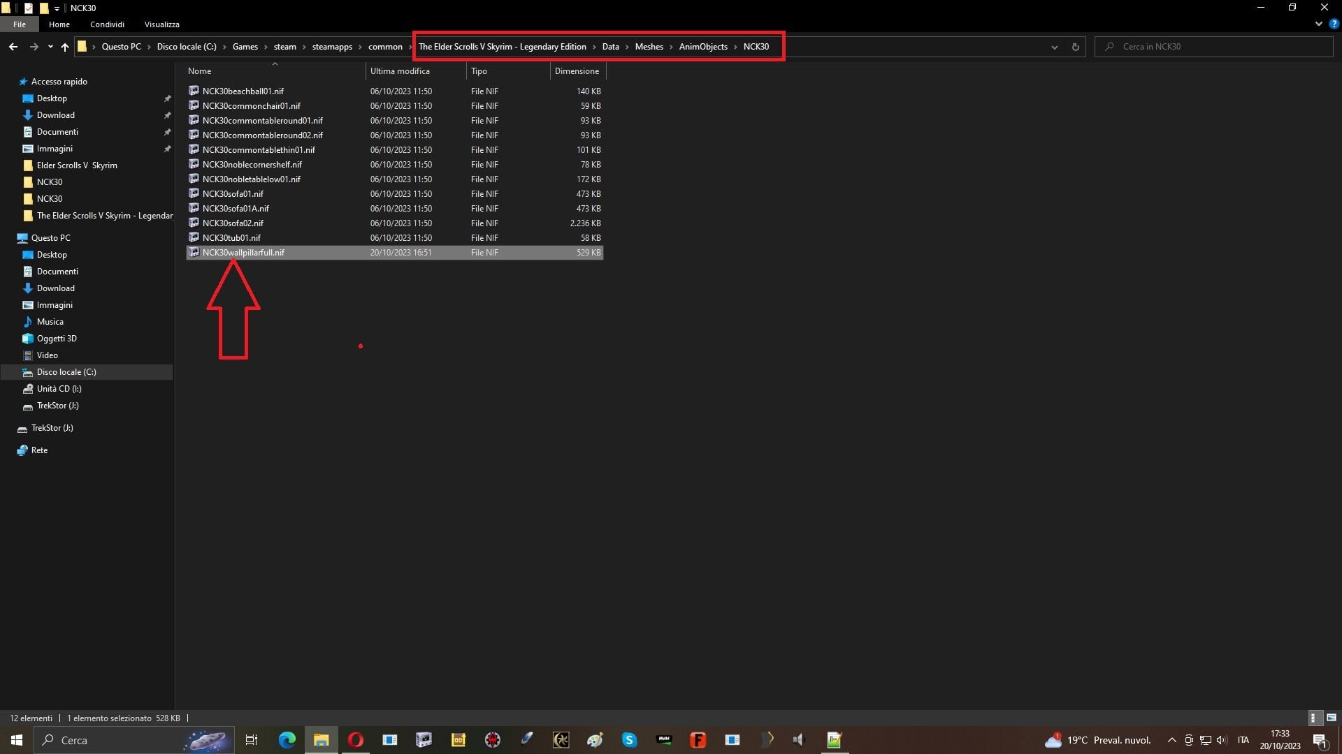Viewport: 1342px width, 754px height.
Task: Click the Cerca in NCK30 search box
Action: click(x=1214, y=47)
